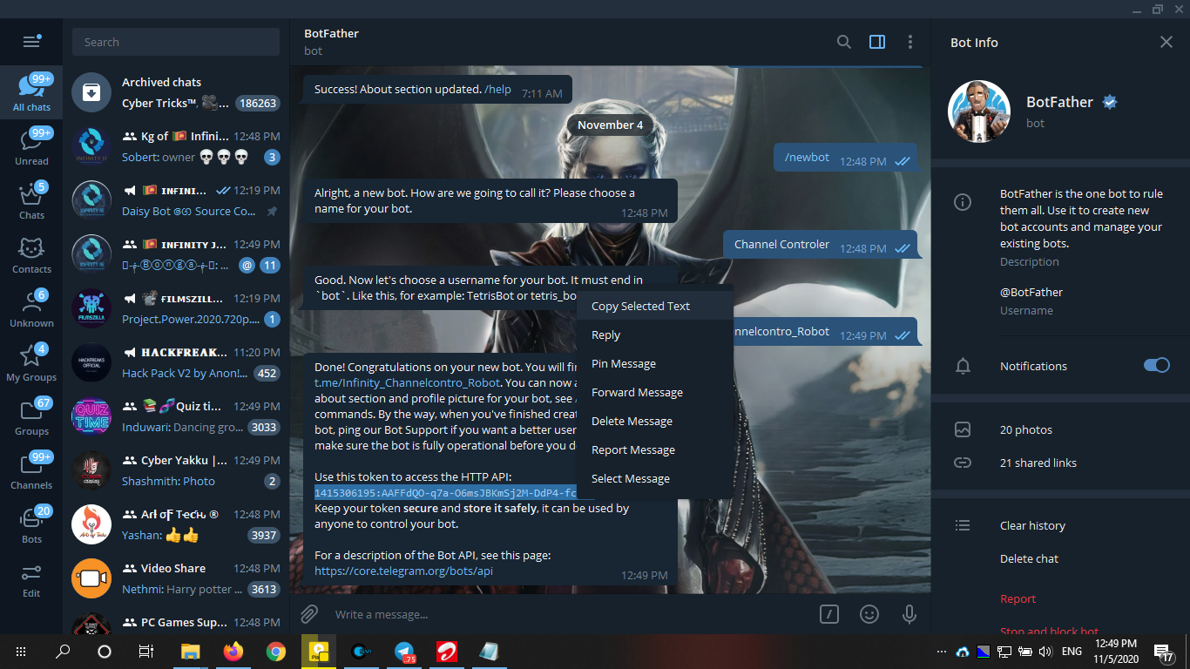The width and height of the screenshot is (1190, 669).
Task: Launch Firefox from the taskbar
Action: click(233, 651)
